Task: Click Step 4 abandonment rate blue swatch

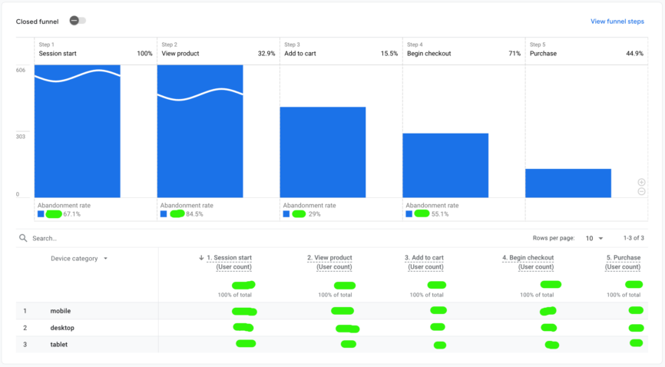Action: click(x=409, y=214)
